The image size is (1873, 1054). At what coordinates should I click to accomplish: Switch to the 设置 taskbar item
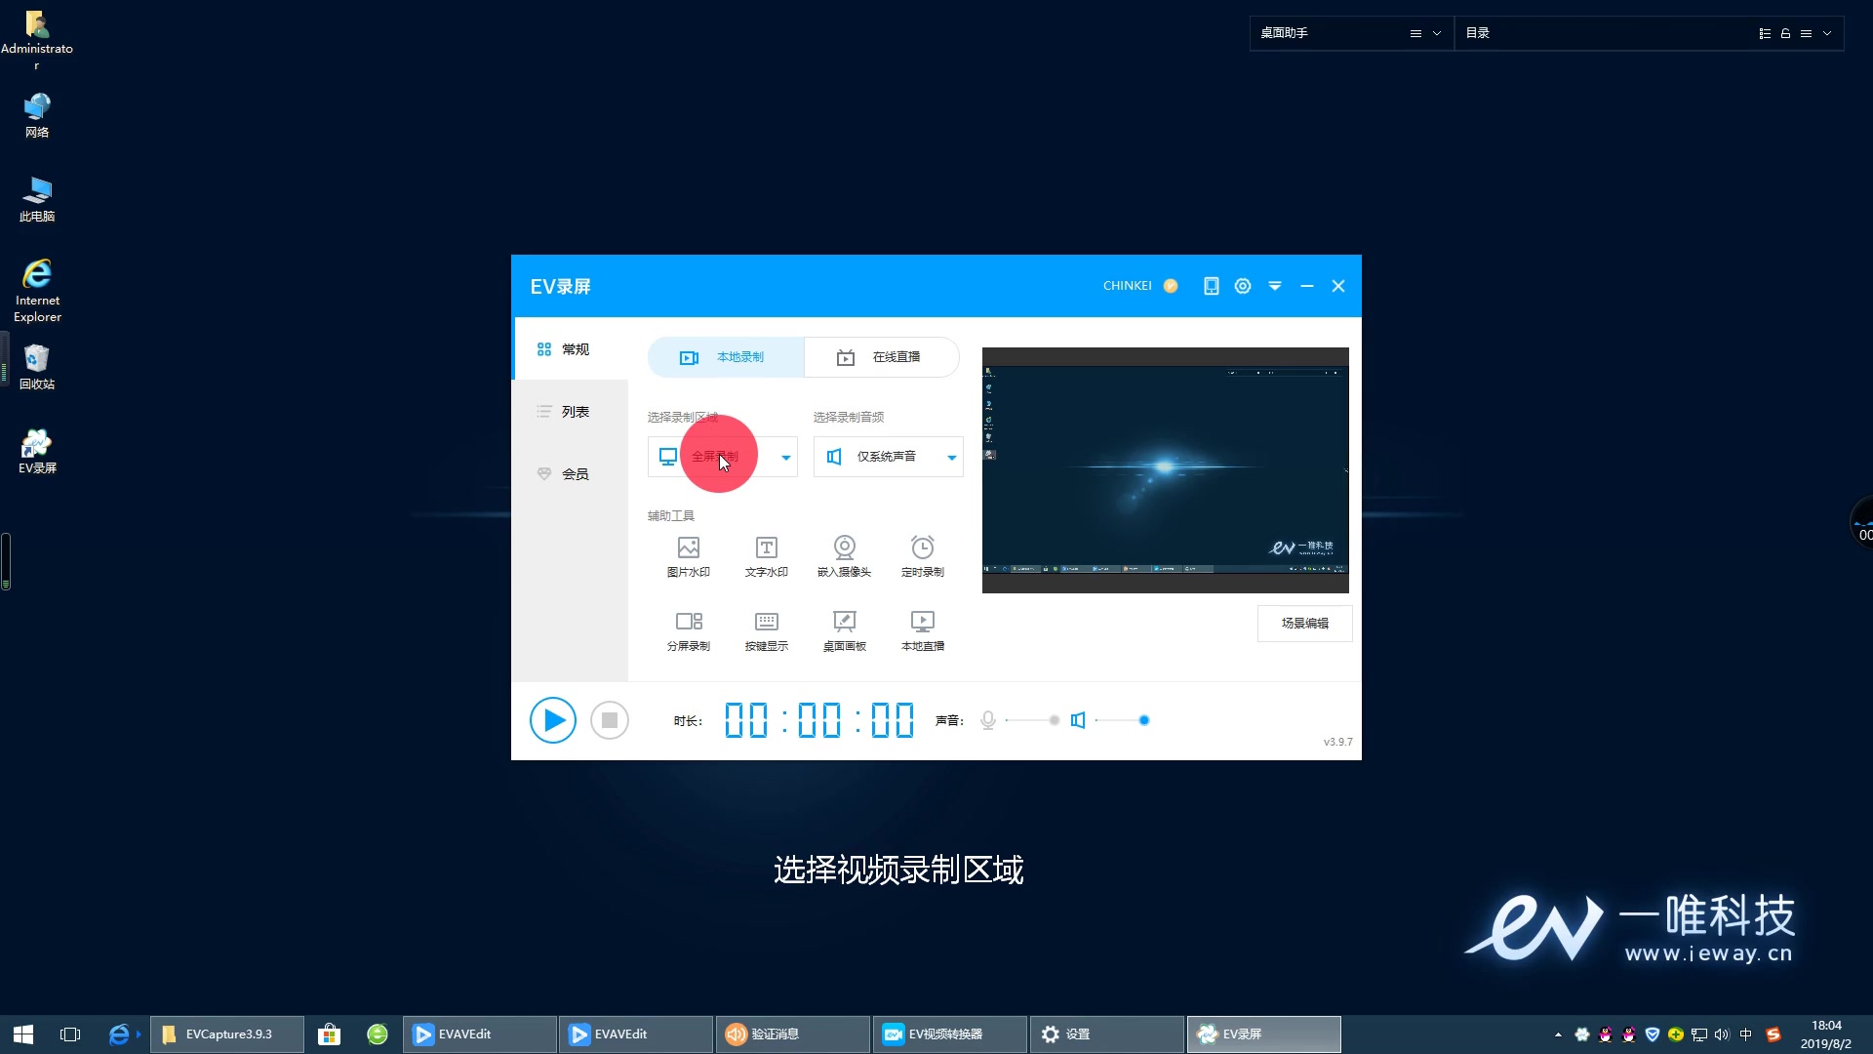[x=1107, y=1034]
